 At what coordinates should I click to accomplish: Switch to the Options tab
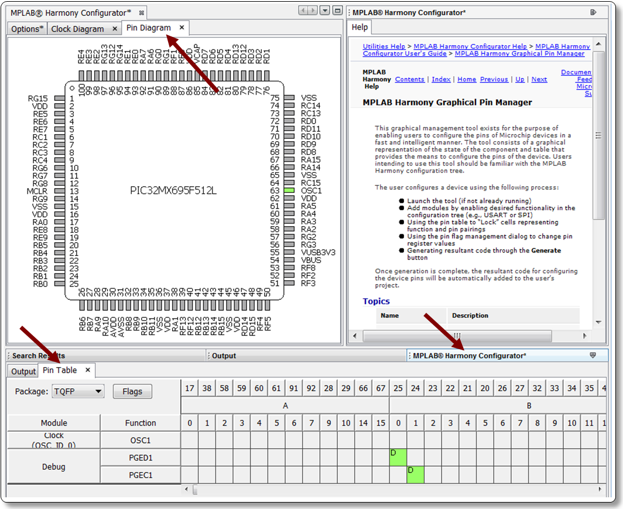click(27, 29)
